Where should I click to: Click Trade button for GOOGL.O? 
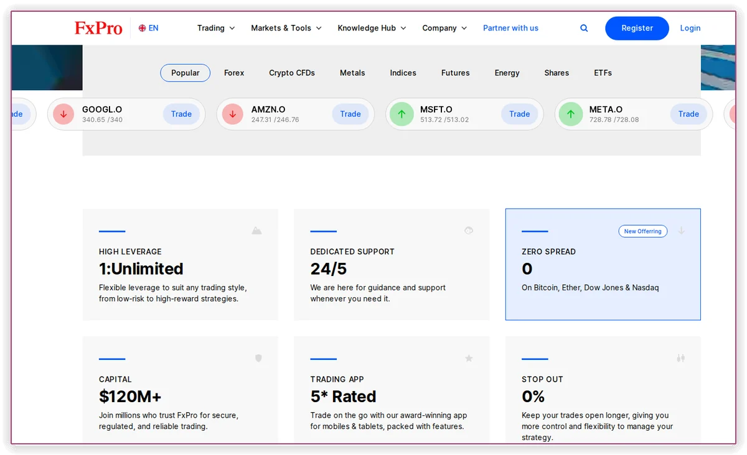(181, 114)
